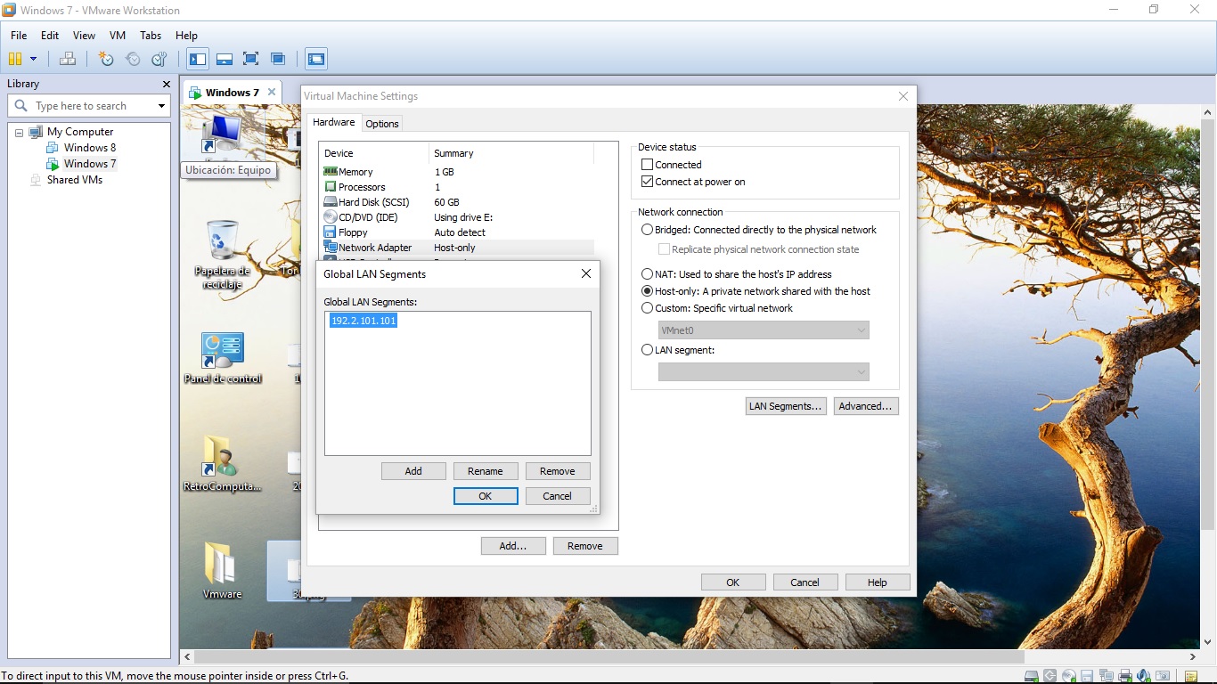
Task: Select Shared VMs in the Library
Action: pos(67,180)
